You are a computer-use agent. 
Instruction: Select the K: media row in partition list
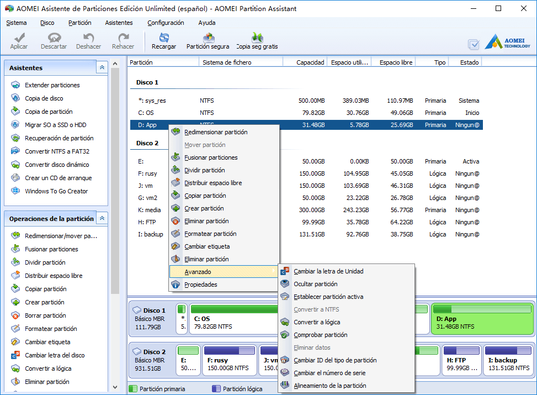(306, 210)
